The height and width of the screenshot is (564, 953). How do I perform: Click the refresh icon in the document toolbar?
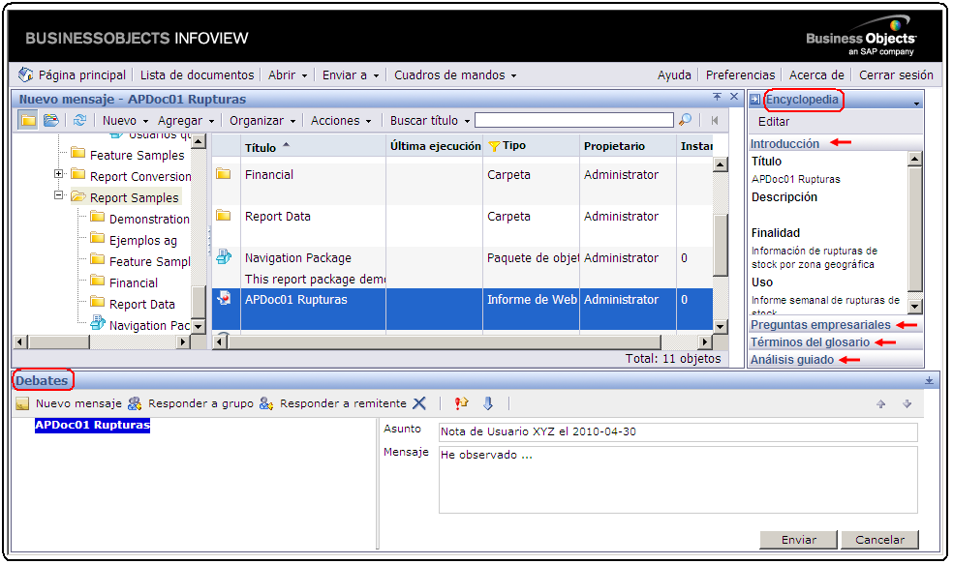pyautogui.click(x=80, y=120)
